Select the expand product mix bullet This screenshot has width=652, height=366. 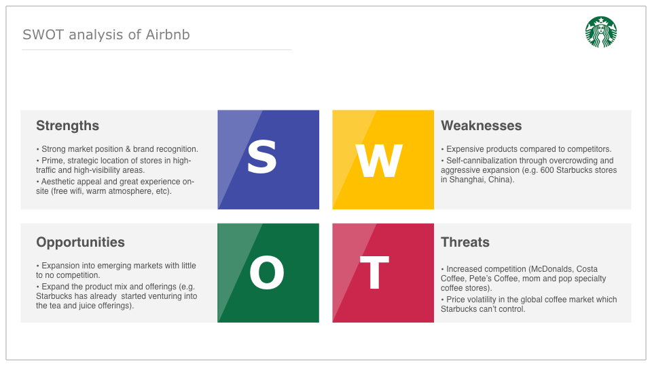tap(116, 296)
